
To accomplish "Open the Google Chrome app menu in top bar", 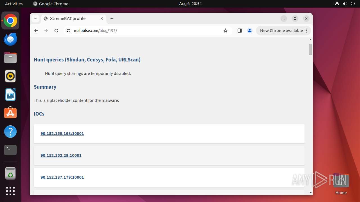I will coord(51,4).
